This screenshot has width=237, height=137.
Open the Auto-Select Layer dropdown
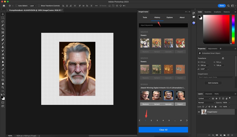click(33, 6)
